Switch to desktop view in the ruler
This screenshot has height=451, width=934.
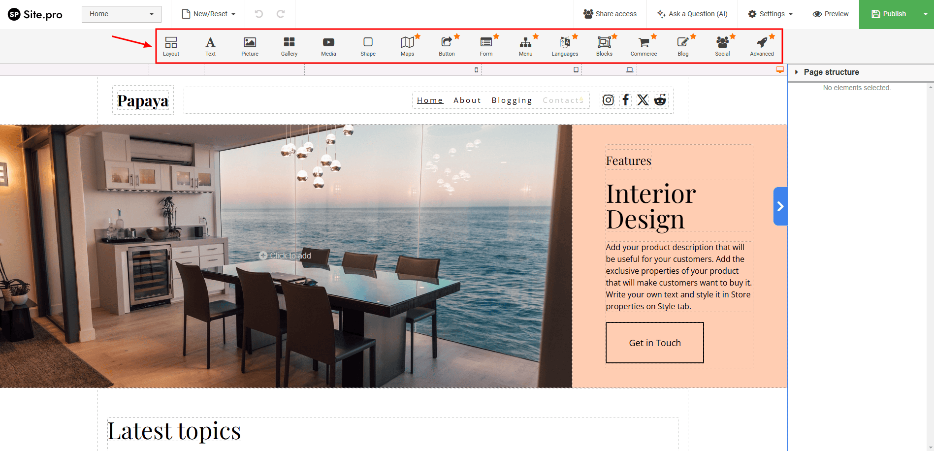tap(780, 70)
